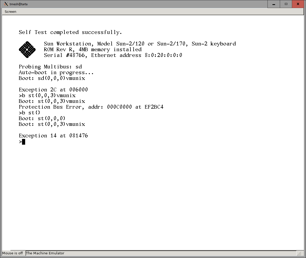The width and height of the screenshot is (306, 258).
Task: Click the '>b st()' command line
Action: (x=30, y=113)
